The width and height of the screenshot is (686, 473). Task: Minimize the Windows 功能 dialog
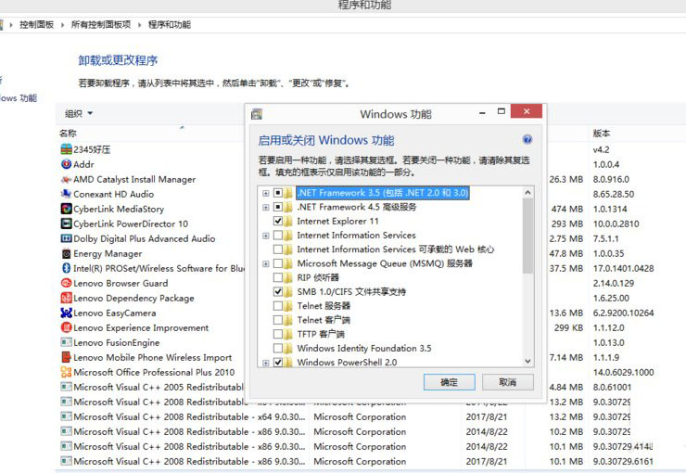click(x=482, y=112)
